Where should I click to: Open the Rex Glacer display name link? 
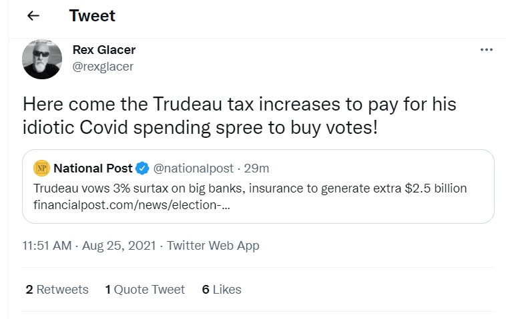pos(103,50)
